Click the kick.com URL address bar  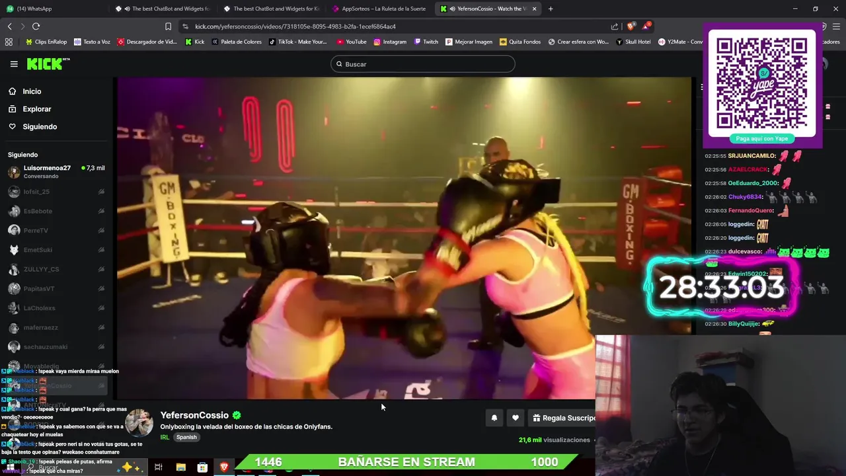[x=397, y=26]
